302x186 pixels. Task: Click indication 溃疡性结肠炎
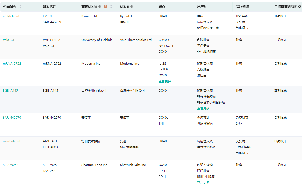pyautogui.click(x=206, y=147)
